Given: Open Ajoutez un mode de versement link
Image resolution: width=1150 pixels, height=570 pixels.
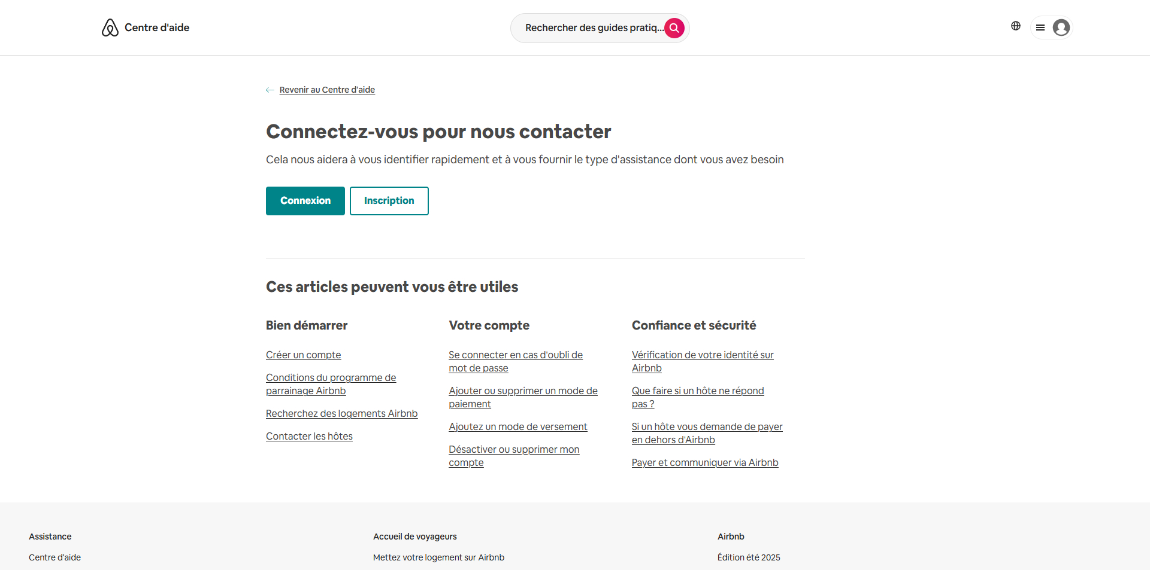Looking at the screenshot, I should (518, 427).
